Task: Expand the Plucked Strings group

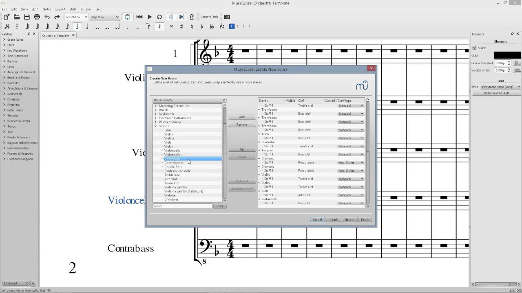Action: (155, 122)
